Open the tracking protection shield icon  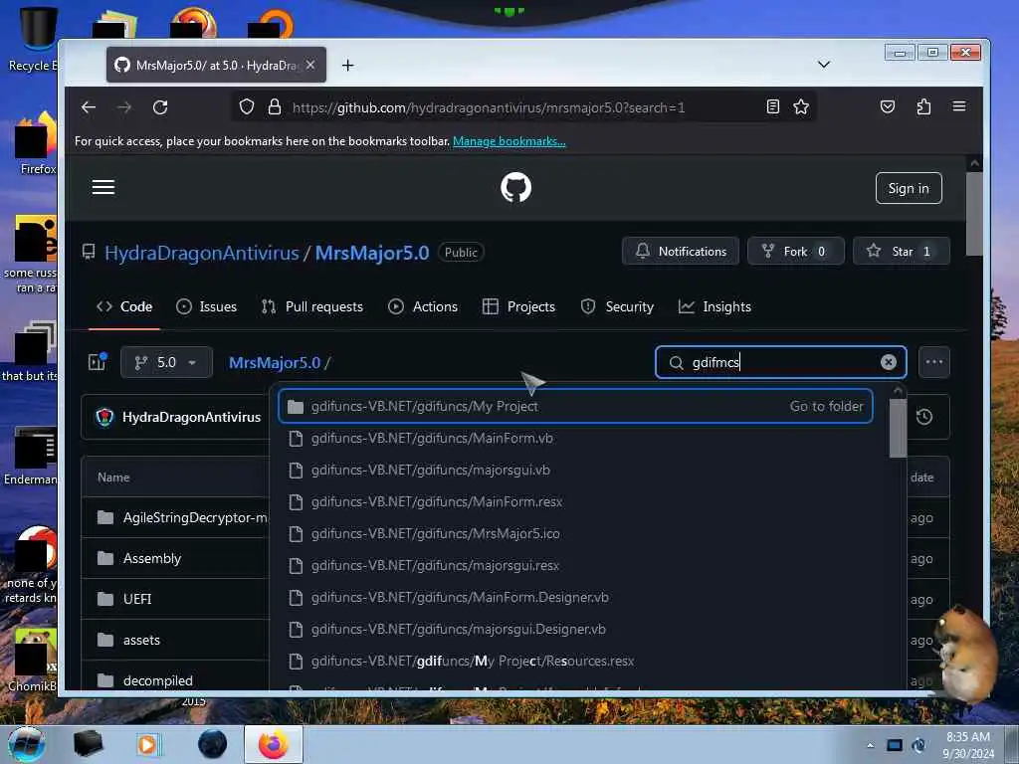click(x=247, y=106)
